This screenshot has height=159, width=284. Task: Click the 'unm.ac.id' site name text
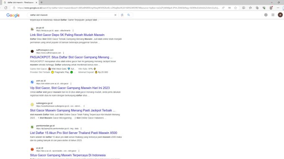[x=41, y=81]
